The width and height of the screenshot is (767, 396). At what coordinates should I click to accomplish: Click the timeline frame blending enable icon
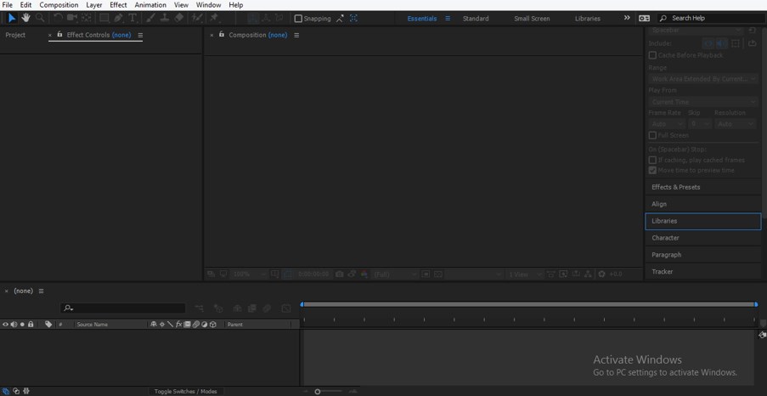pyautogui.click(x=252, y=308)
